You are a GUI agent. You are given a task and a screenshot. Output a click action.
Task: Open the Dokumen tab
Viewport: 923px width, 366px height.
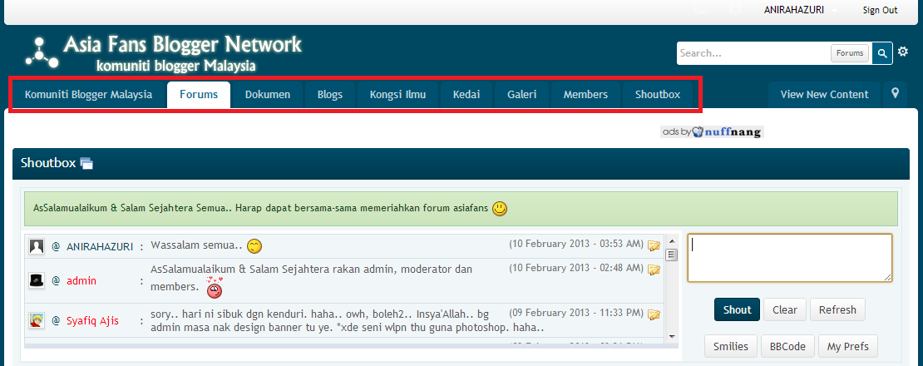(268, 94)
